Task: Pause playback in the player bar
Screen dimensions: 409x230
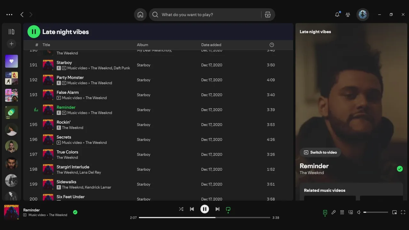Action: (204, 209)
